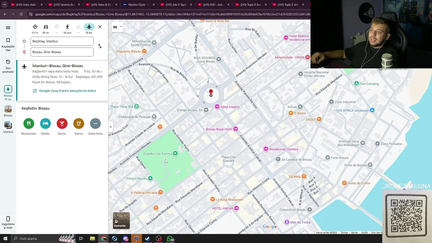
Task: Open the browser tab search dropdown
Action: 4,5
